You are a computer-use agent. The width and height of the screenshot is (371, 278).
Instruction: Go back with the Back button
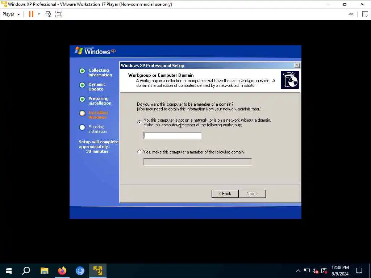coord(225,194)
